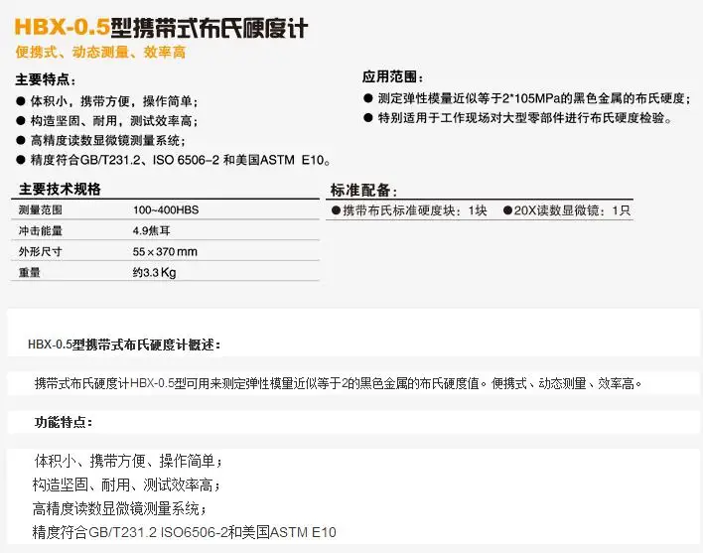This screenshot has width=703, height=553.
Task: Click the value 55×370 mm
Action: pyautogui.click(x=165, y=251)
